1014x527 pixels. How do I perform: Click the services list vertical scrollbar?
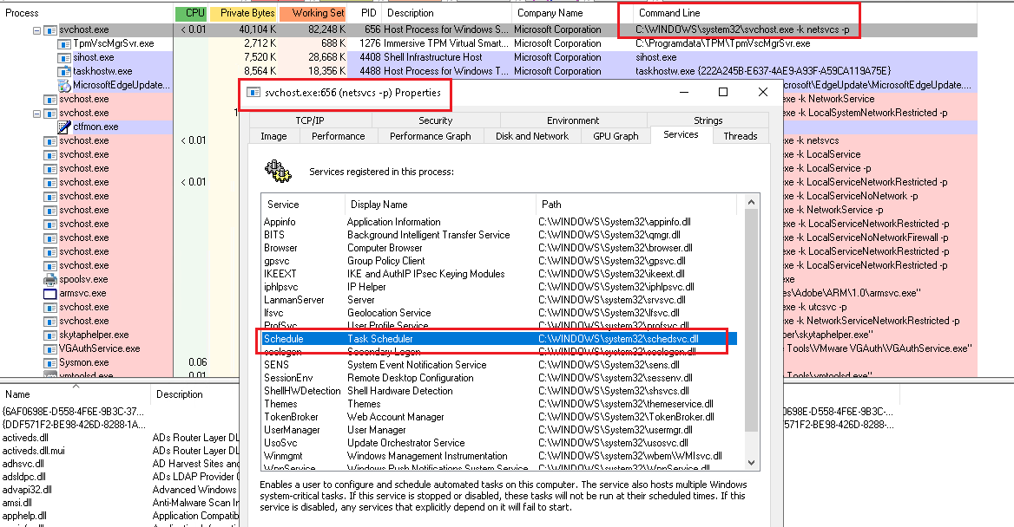[751, 347]
